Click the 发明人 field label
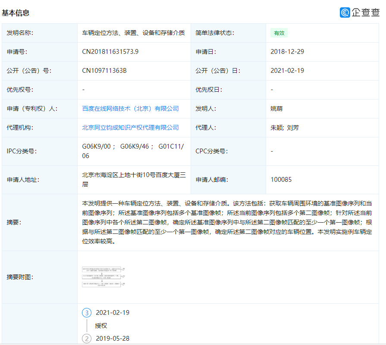Viewport: 386px width, 345px height. [206, 109]
